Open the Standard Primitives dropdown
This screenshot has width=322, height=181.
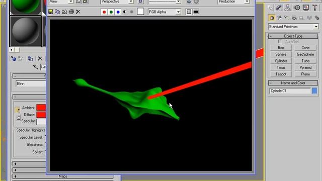click(x=293, y=27)
